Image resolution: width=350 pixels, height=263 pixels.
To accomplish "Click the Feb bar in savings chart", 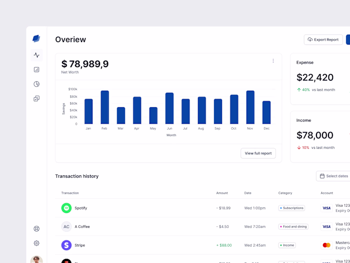I will tap(104, 107).
